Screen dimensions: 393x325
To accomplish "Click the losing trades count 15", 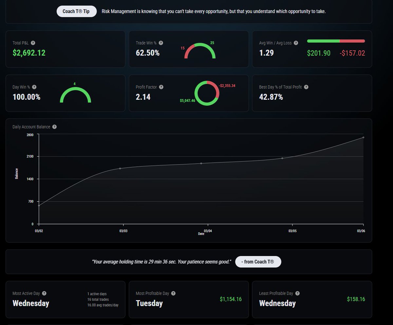I will (183, 48).
